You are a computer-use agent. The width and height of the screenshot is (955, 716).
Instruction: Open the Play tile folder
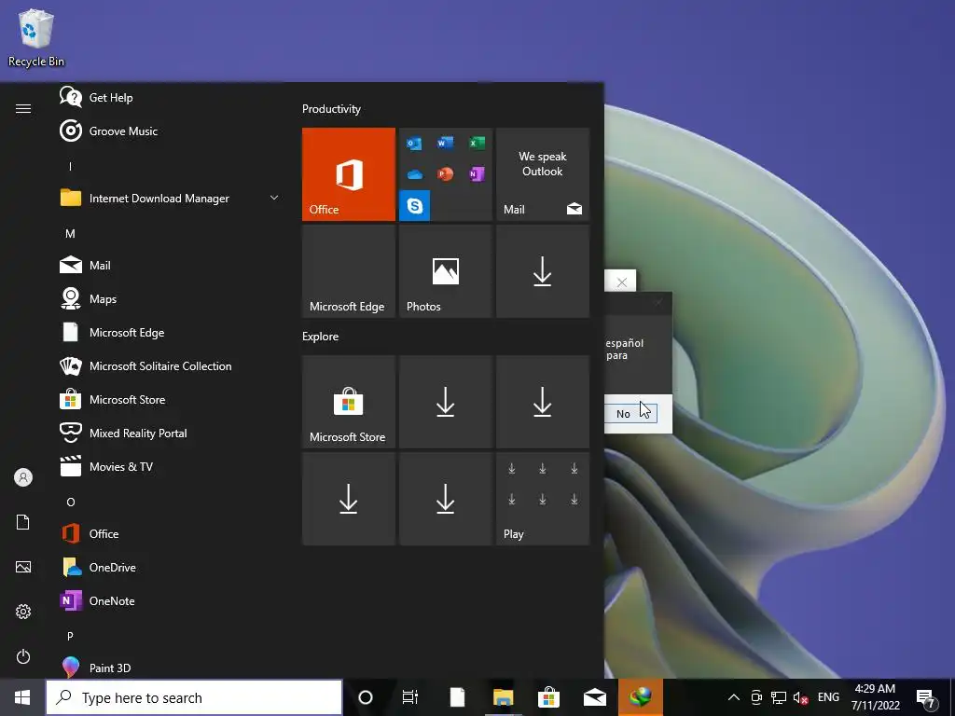543,499
